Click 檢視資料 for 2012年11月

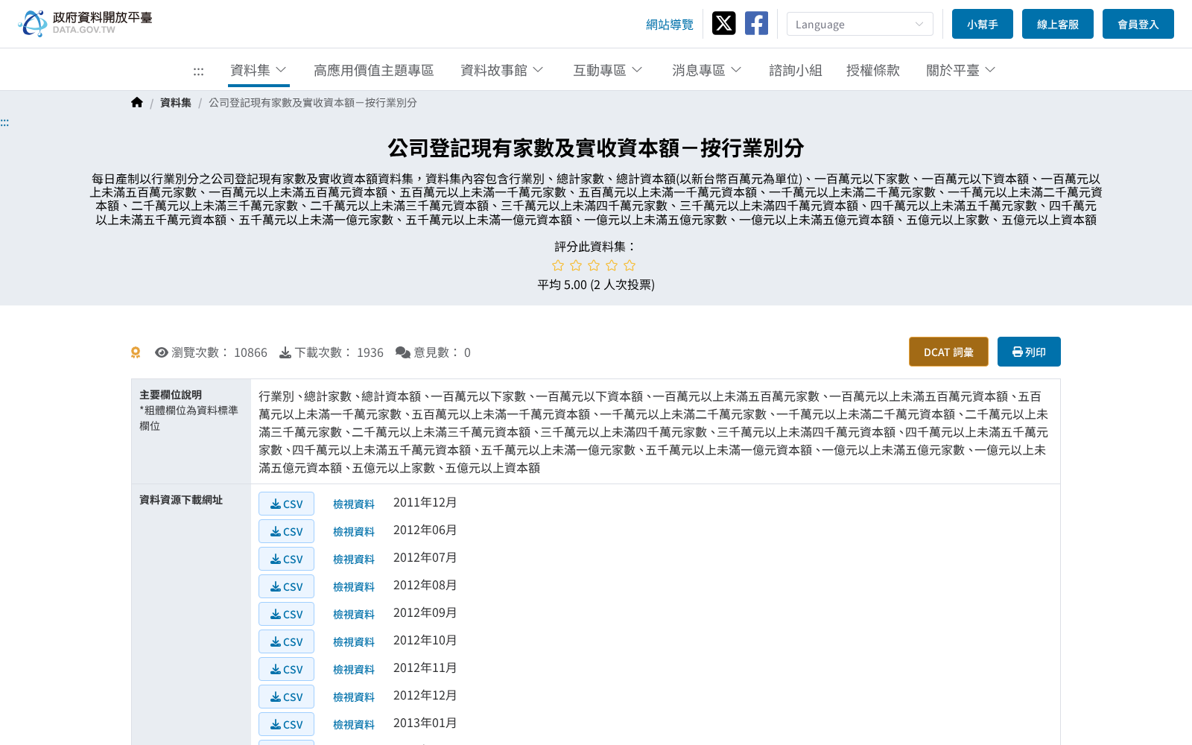click(x=354, y=670)
